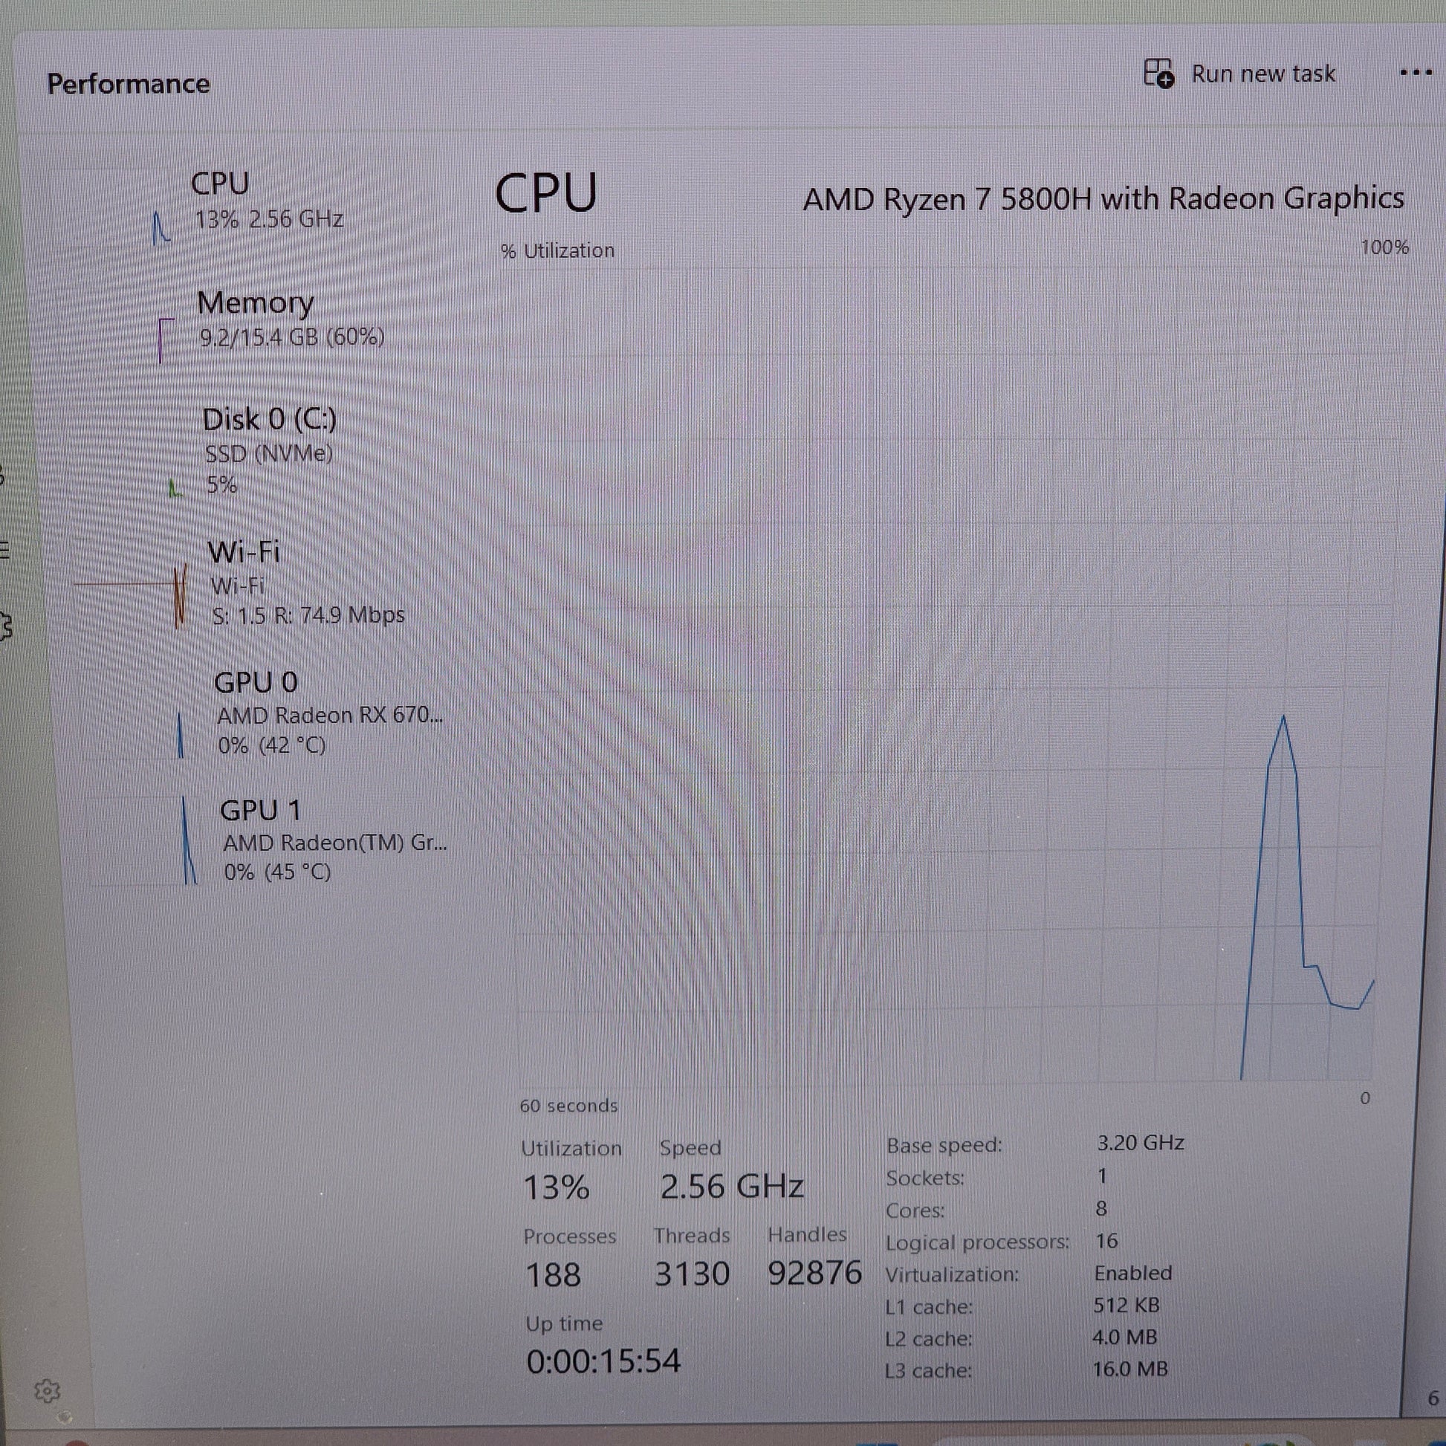The width and height of the screenshot is (1446, 1446).
Task: Click the 13% Utilization value
Action: click(x=556, y=1187)
